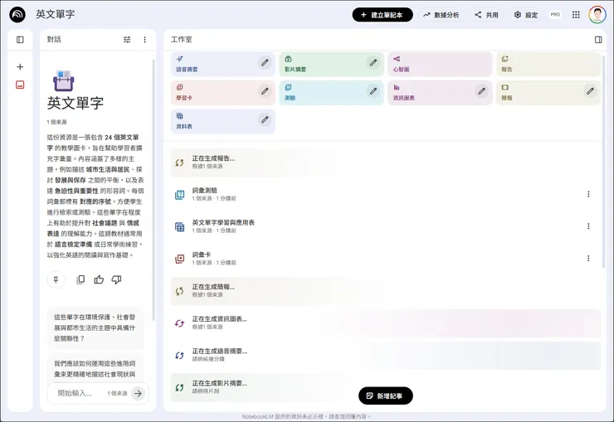This screenshot has height=422, width=614.
Task: Pin the summary as a note
Action: pyautogui.click(x=56, y=279)
